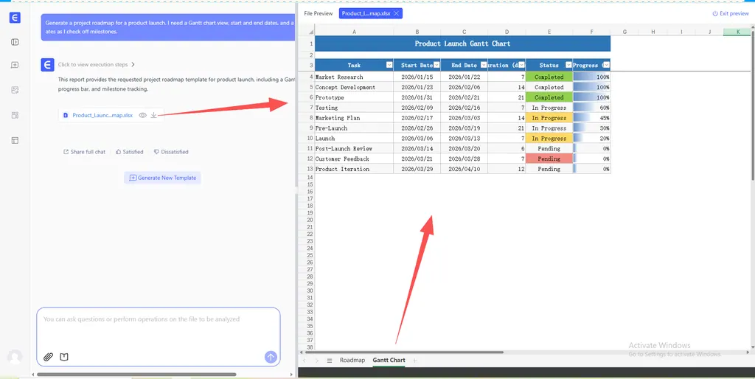Open new chat from left sidebar

coord(15,65)
